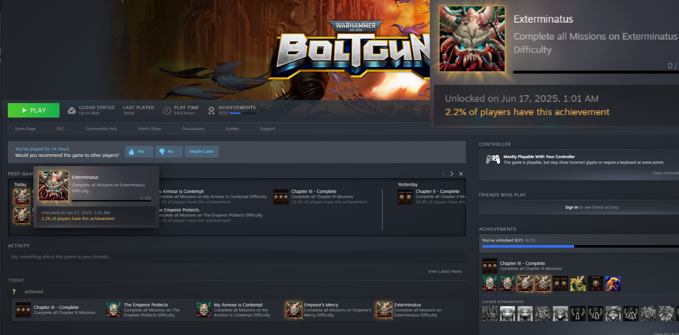This screenshot has height=335, width=679.
Task: Close the post-game summary panel
Action: point(461,174)
